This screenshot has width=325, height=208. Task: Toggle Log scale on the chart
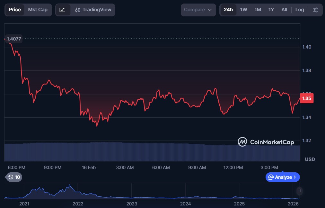point(299,10)
